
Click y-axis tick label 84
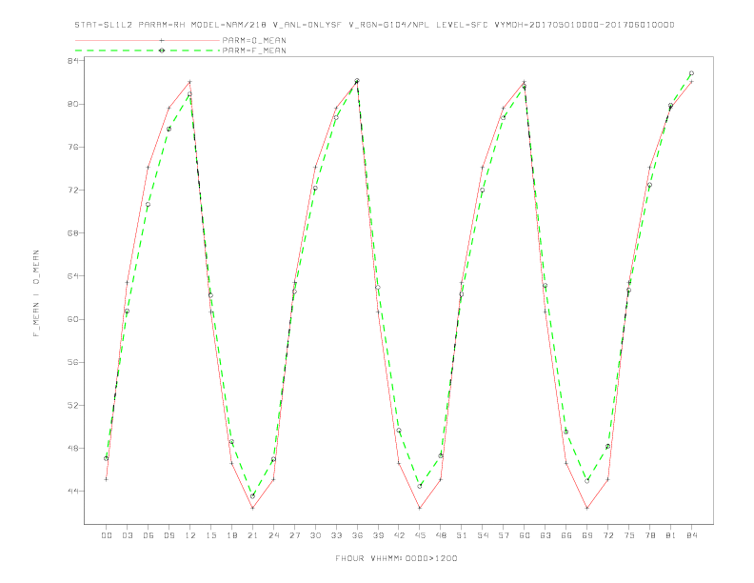pyautogui.click(x=72, y=61)
